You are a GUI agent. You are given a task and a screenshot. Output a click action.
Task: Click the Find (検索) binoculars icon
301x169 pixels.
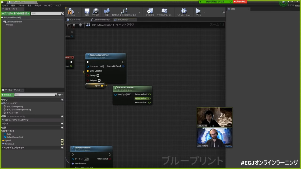pos(107,11)
